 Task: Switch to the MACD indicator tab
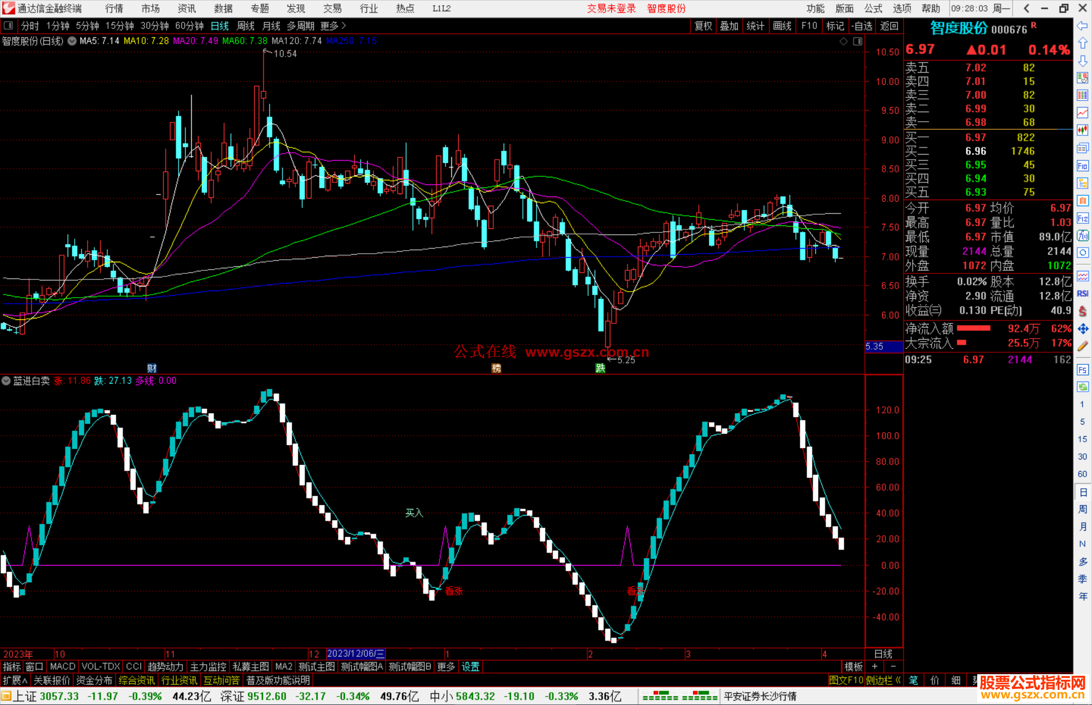point(63,667)
